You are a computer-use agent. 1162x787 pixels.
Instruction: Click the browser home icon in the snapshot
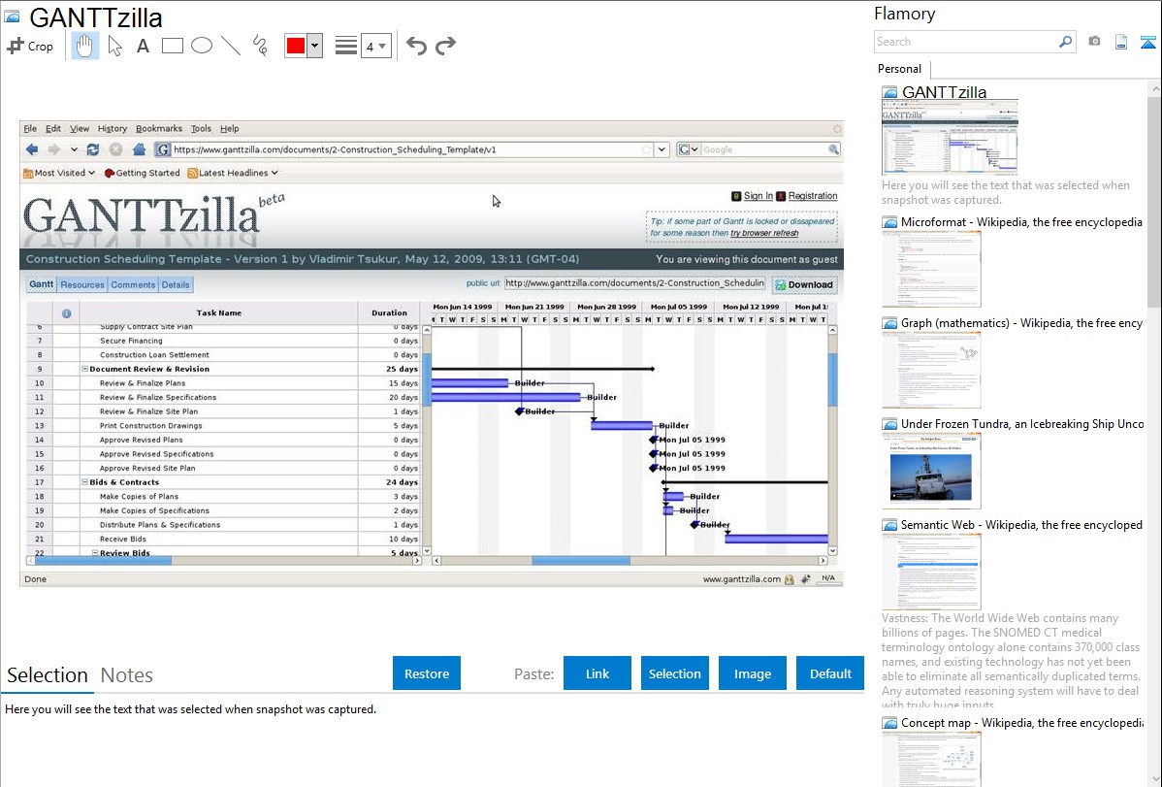(139, 149)
